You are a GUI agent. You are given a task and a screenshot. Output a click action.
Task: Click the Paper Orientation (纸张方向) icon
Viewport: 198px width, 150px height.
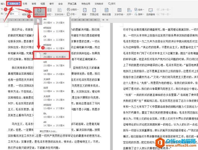pyautogui.click(x=26, y=11)
